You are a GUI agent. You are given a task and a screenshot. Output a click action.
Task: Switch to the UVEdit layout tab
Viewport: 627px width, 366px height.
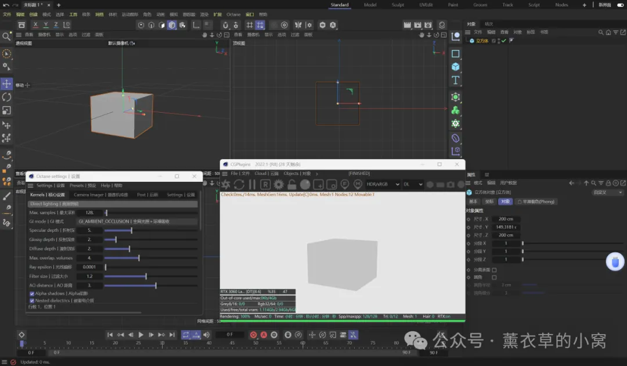(426, 5)
